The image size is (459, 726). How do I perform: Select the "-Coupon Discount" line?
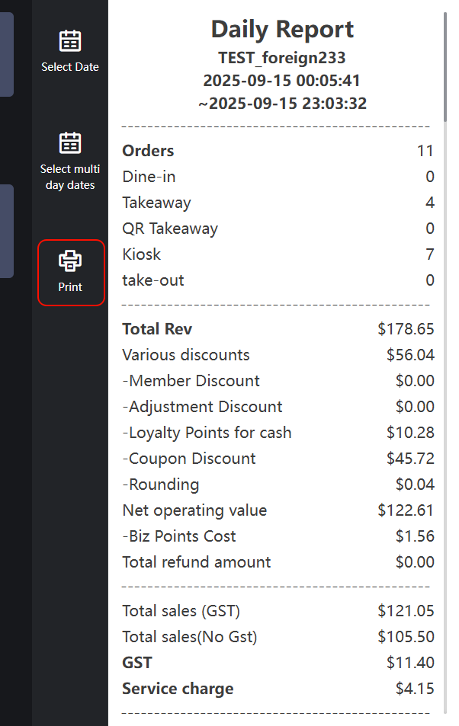tap(189, 459)
